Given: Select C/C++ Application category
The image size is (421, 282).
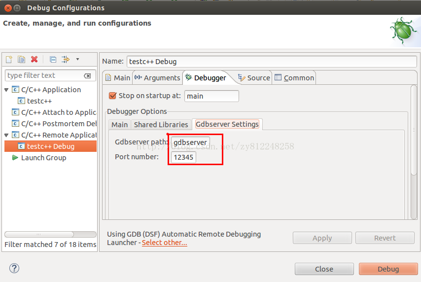Looking at the screenshot, I should [x=51, y=90].
